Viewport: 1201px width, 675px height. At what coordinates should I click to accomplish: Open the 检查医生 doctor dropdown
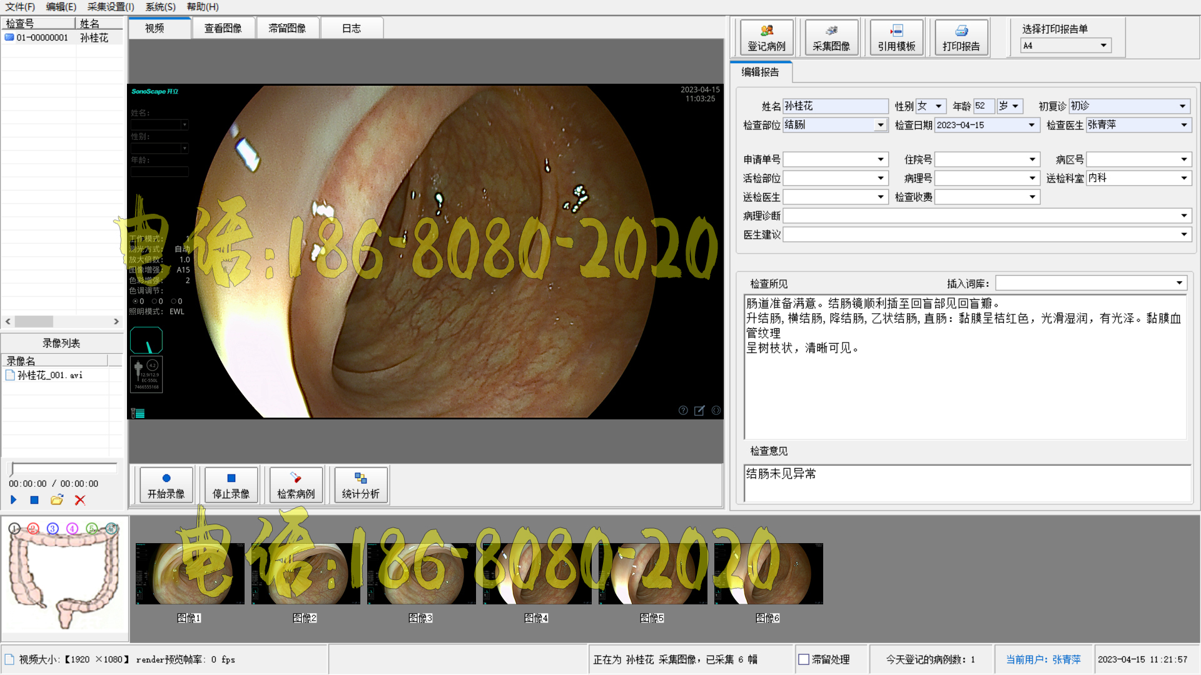[x=1183, y=125]
